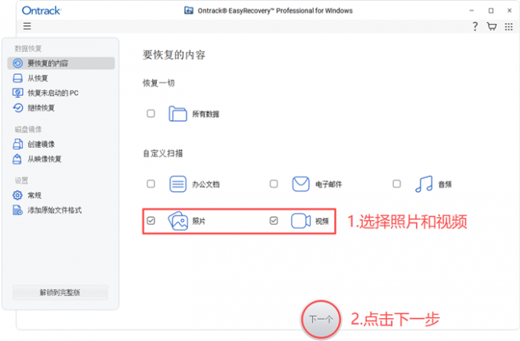Click the 创建镜像 icon
The height and width of the screenshot is (341, 520).
18,144
